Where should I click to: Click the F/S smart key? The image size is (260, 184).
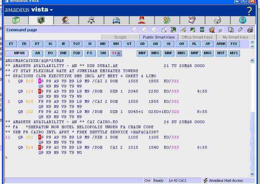pos(90,53)
